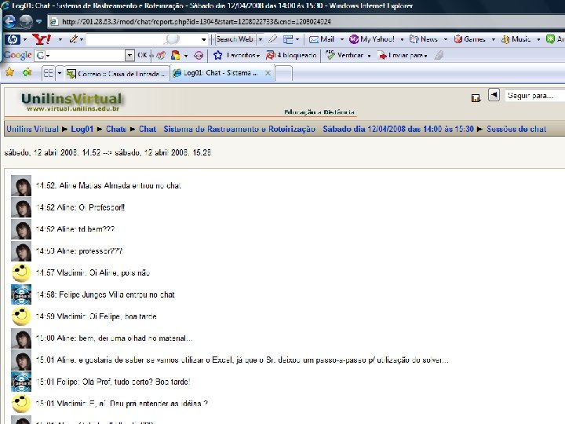Click the Favorites star icon

(x=9, y=72)
